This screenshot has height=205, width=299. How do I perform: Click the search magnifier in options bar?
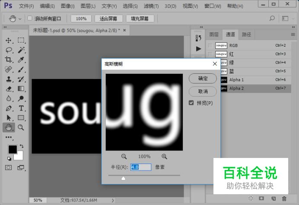pyautogui.click(x=272, y=18)
